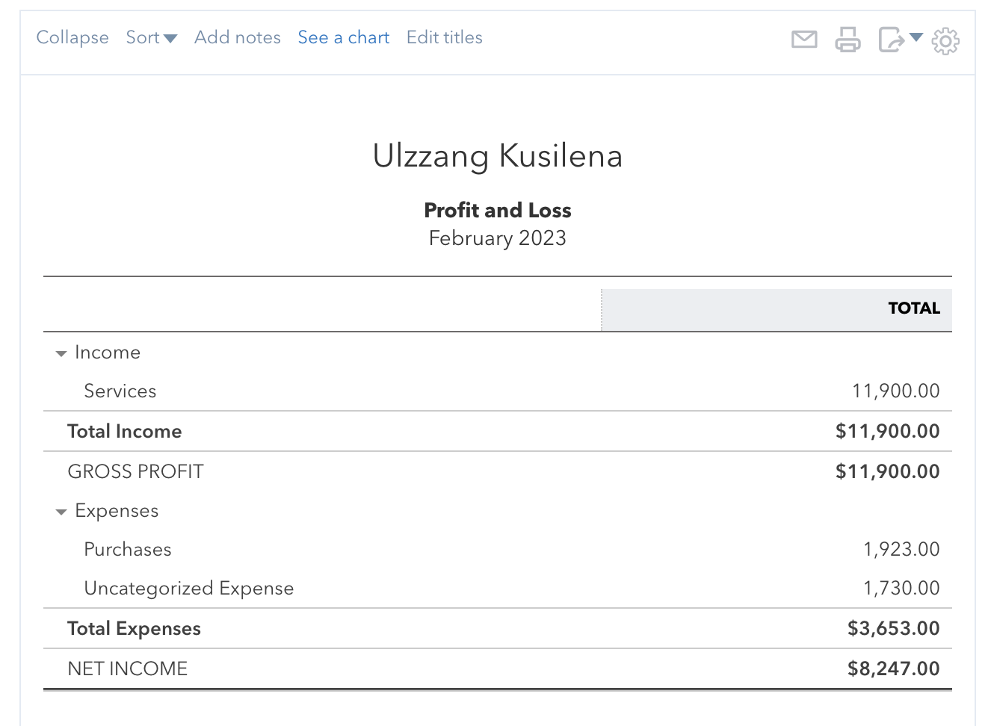Click Add notes link
The height and width of the screenshot is (726, 991).
238,37
